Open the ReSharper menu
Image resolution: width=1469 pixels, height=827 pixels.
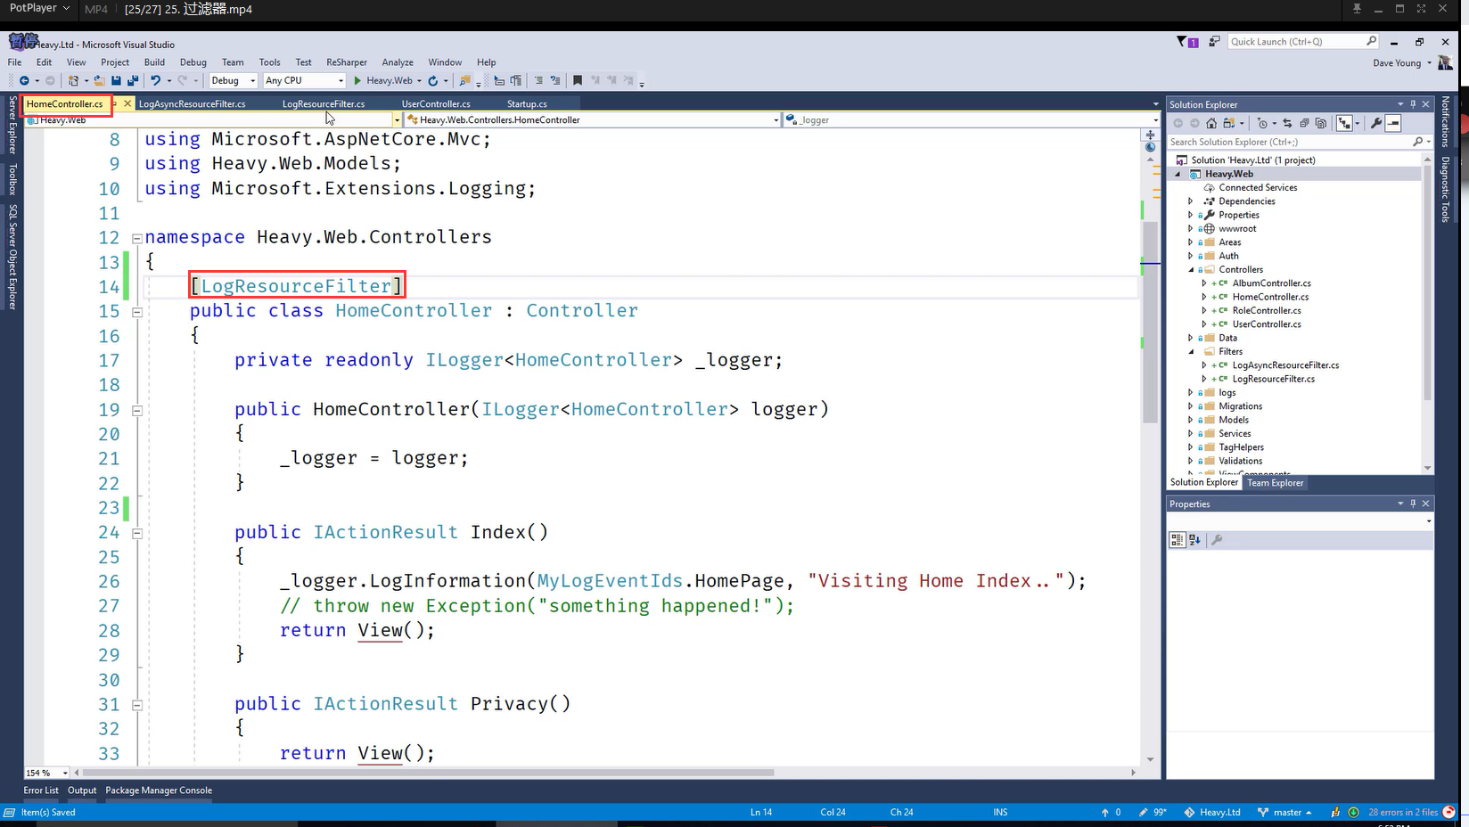pyautogui.click(x=347, y=62)
